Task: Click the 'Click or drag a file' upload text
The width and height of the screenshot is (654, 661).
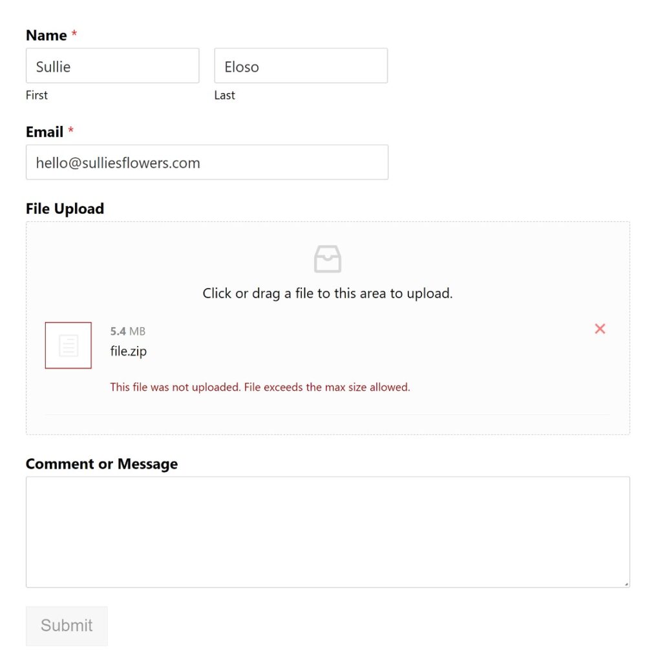Action: tap(328, 293)
